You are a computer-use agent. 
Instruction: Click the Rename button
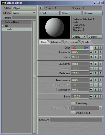click(93, 13)
